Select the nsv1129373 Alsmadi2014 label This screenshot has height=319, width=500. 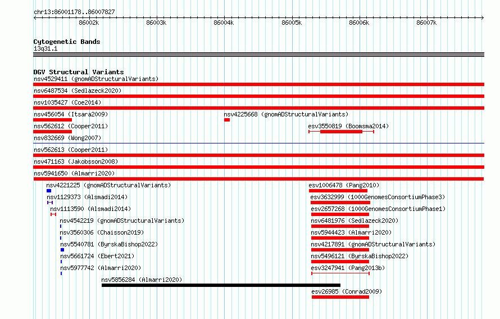(x=87, y=197)
